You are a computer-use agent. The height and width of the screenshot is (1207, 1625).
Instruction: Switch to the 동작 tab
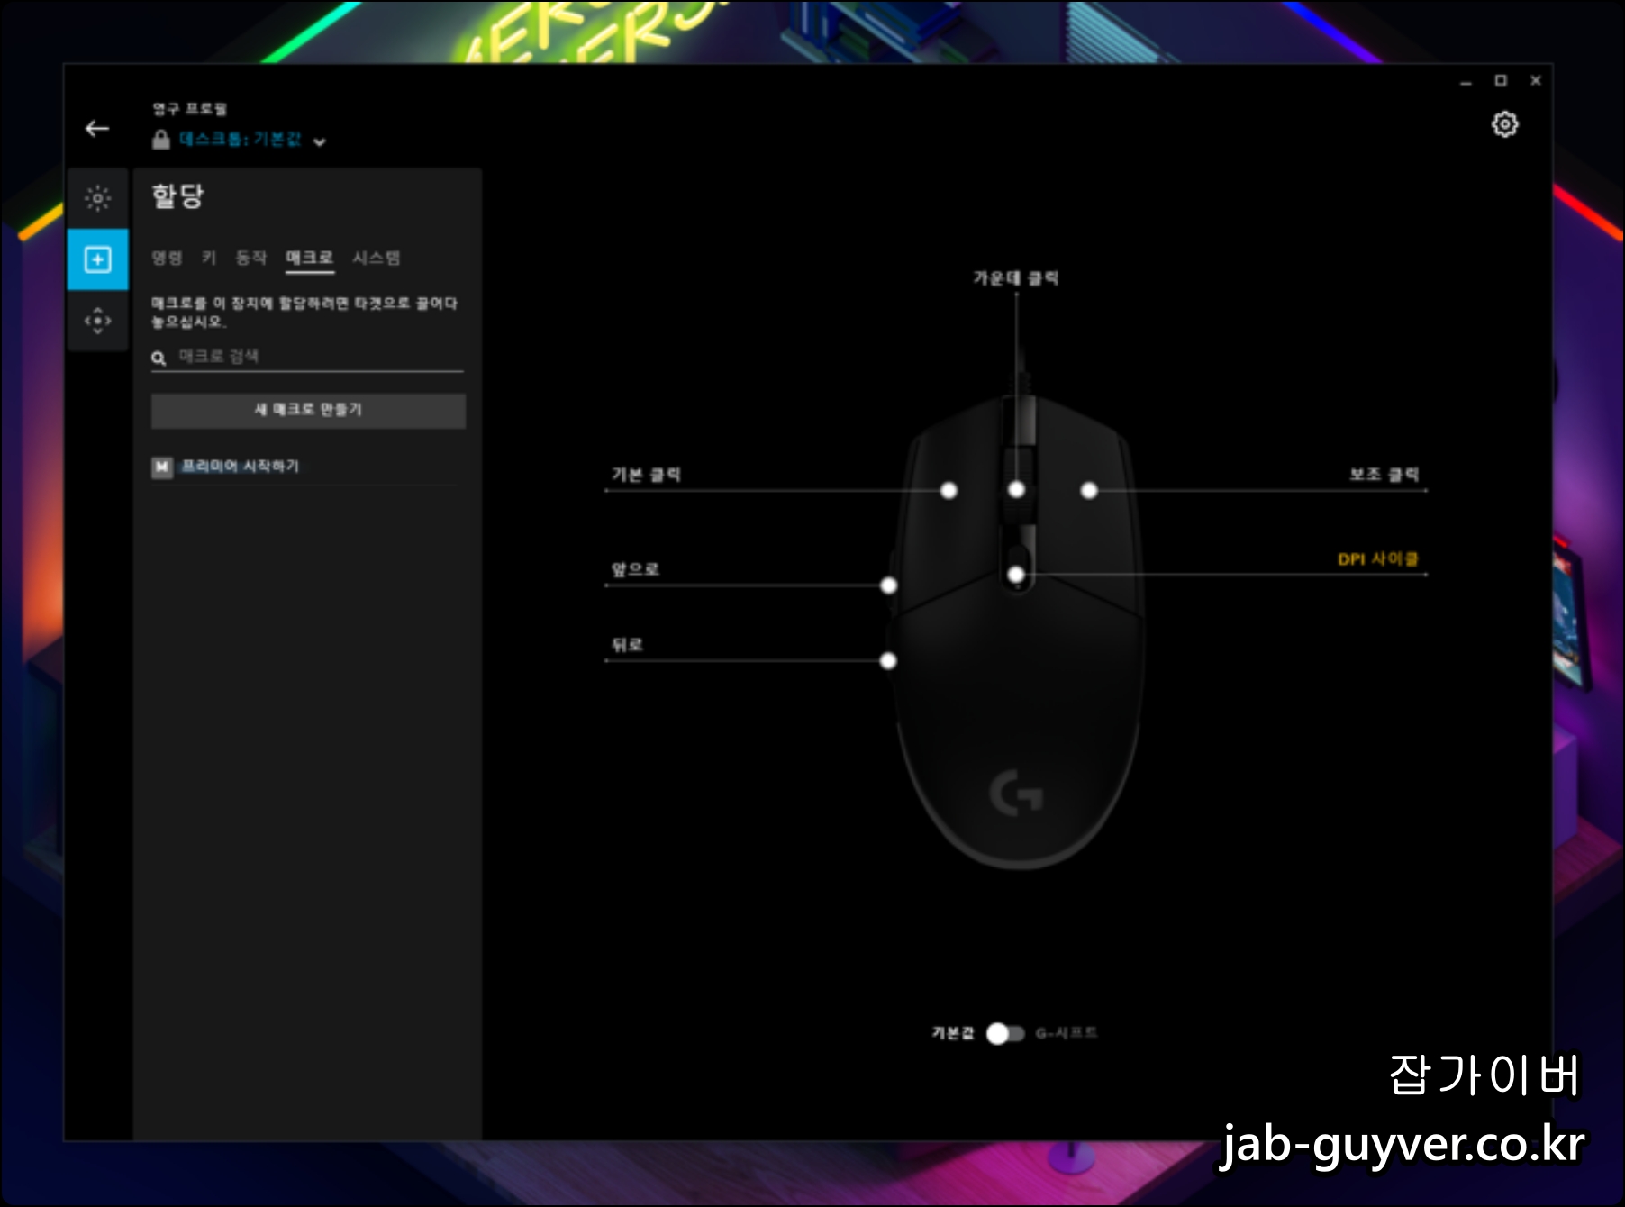coord(251,258)
